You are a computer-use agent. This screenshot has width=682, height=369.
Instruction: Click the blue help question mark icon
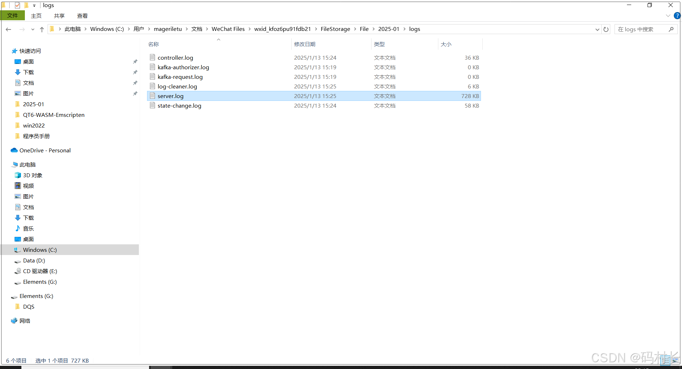677,16
